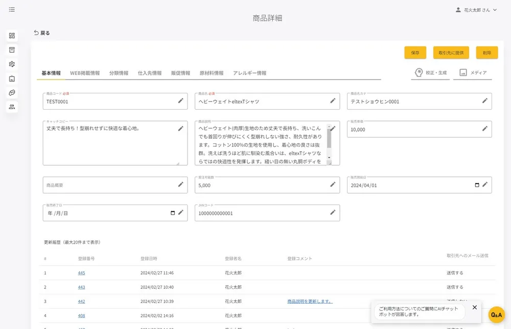Click 送信する in row 2
The image size is (511, 329).
tap(455, 287)
